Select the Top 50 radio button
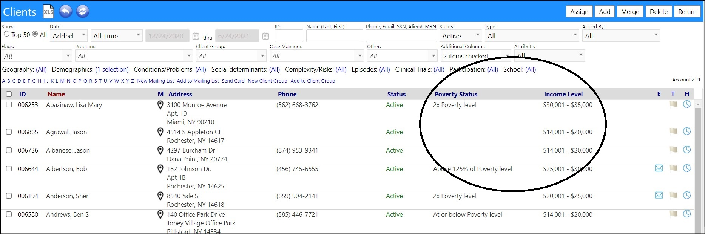The image size is (705, 234). point(6,34)
